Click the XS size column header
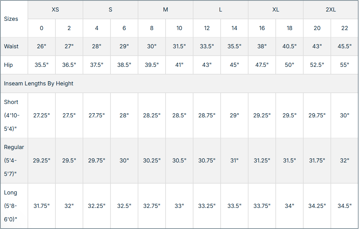359x229 pixels. (x=55, y=10)
